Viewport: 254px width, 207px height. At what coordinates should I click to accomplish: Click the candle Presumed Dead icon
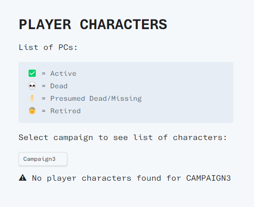coord(32,98)
